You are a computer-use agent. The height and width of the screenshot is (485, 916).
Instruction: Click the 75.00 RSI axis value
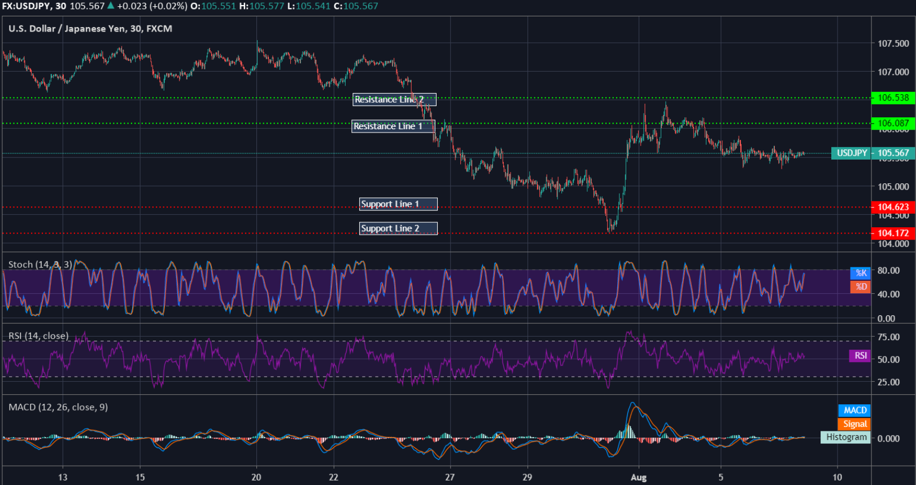point(889,337)
